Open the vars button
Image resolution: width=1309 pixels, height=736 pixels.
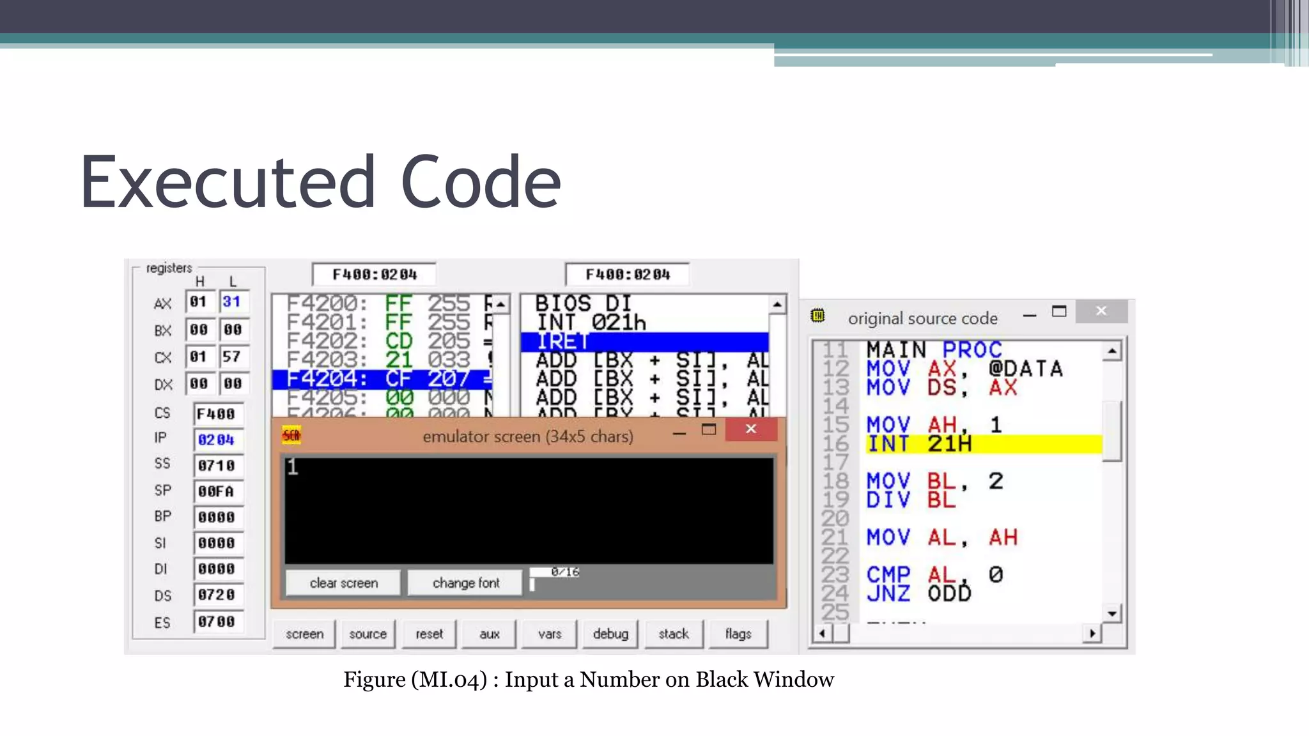(x=549, y=634)
